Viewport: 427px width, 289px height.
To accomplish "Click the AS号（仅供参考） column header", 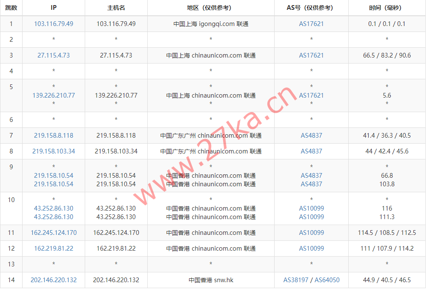I will click(311, 8).
